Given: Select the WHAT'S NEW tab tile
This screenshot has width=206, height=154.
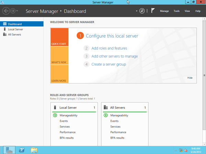Looking at the screenshot, I should tap(59, 55).
